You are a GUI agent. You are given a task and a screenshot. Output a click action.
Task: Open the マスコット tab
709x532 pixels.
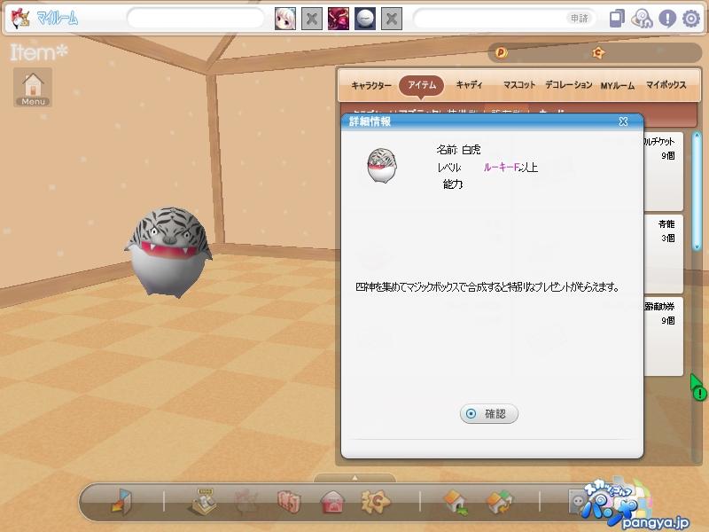(x=519, y=85)
